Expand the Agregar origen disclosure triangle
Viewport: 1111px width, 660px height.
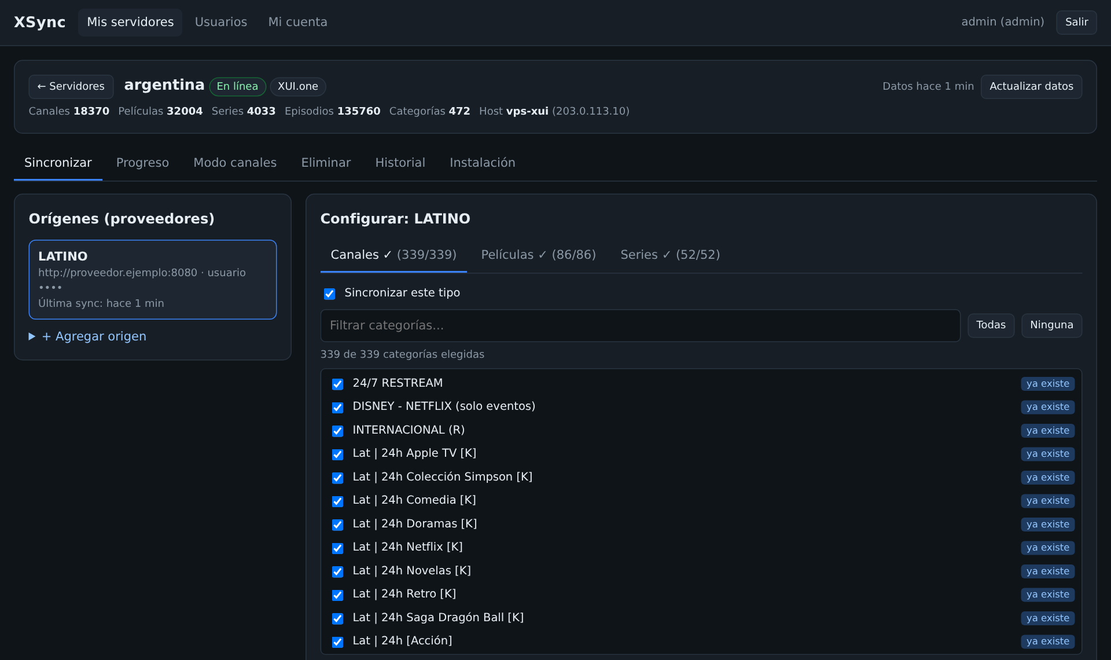pyautogui.click(x=32, y=336)
